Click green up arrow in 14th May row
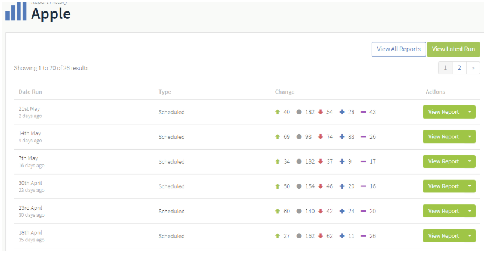 tap(277, 137)
